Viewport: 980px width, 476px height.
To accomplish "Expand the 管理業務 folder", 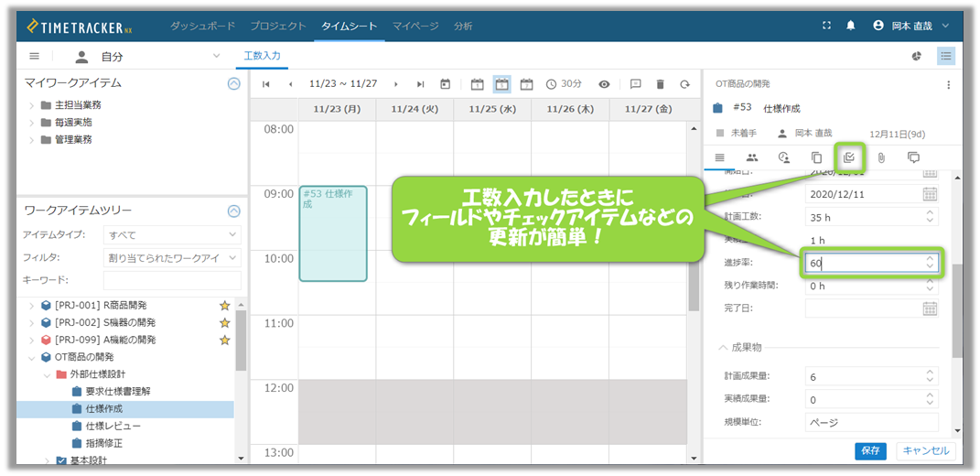I will [x=32, y=139].
